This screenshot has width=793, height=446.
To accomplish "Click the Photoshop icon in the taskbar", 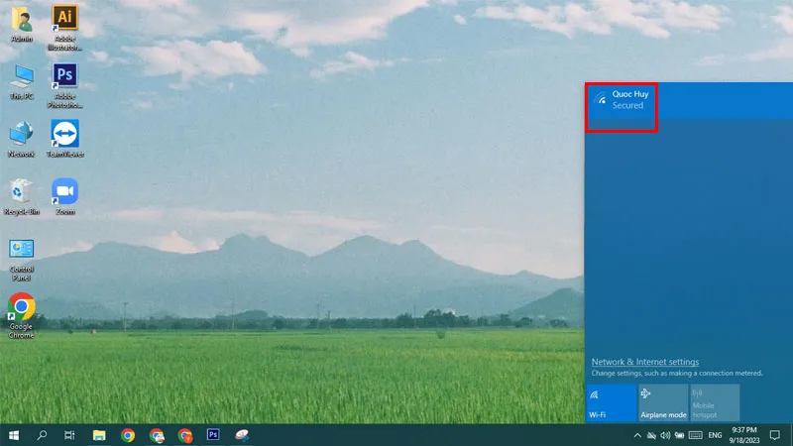I will click(x=213, y=435).
